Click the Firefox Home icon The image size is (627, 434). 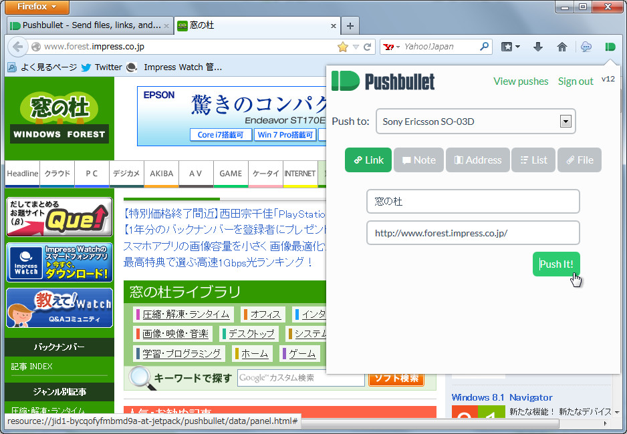[x=562, y=47]
